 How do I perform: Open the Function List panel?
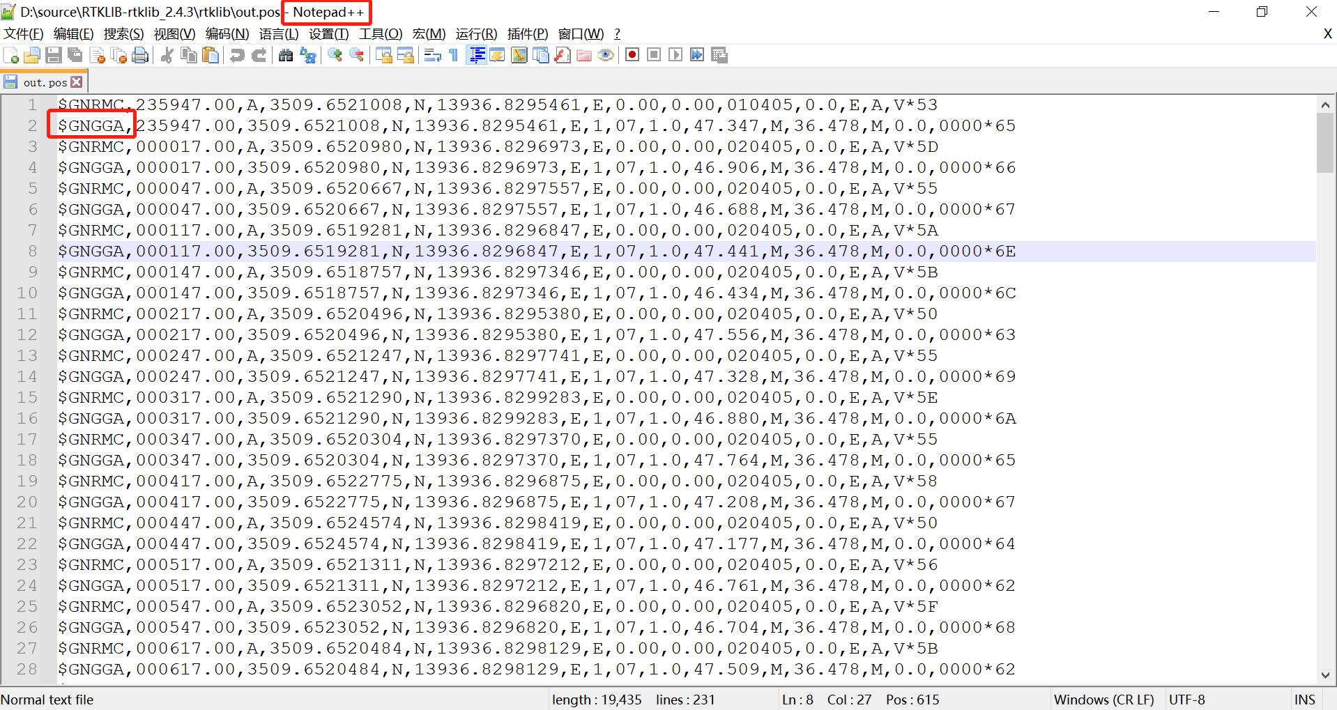pos(563,55)
